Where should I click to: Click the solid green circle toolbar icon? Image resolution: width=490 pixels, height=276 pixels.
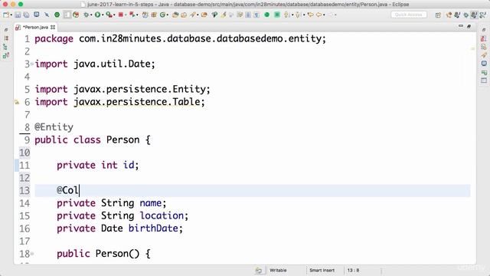coord(267,15)
